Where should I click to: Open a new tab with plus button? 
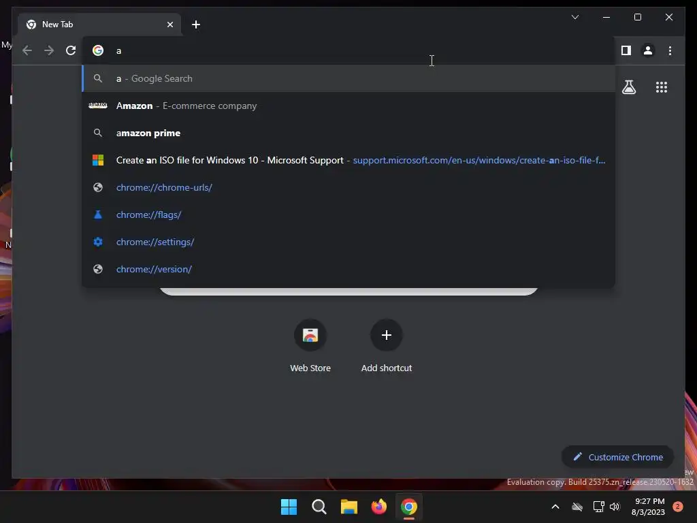coord(196,25)
